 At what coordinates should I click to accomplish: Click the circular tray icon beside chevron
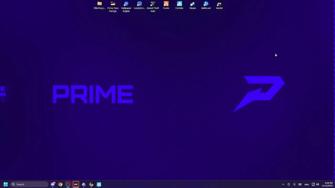point(289,184)
